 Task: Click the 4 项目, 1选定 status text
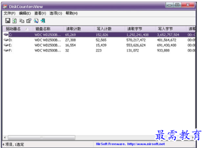[x=13, y=144]
